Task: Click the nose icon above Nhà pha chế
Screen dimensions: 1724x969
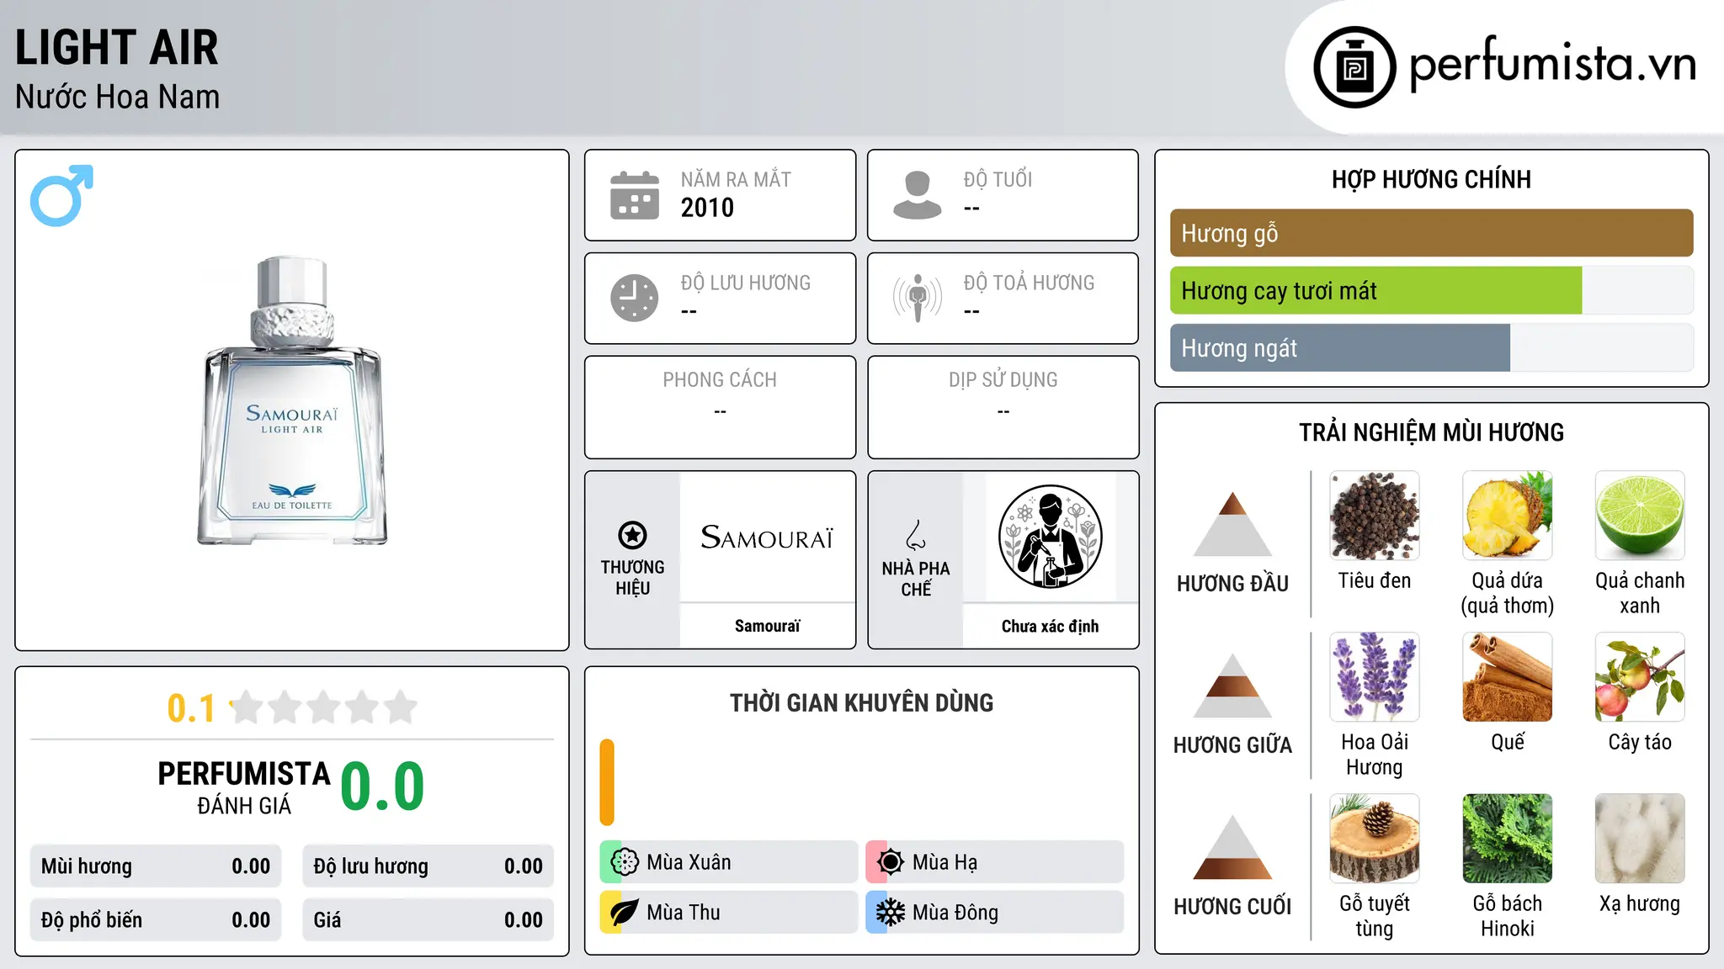Action: [x=916, y=535]
